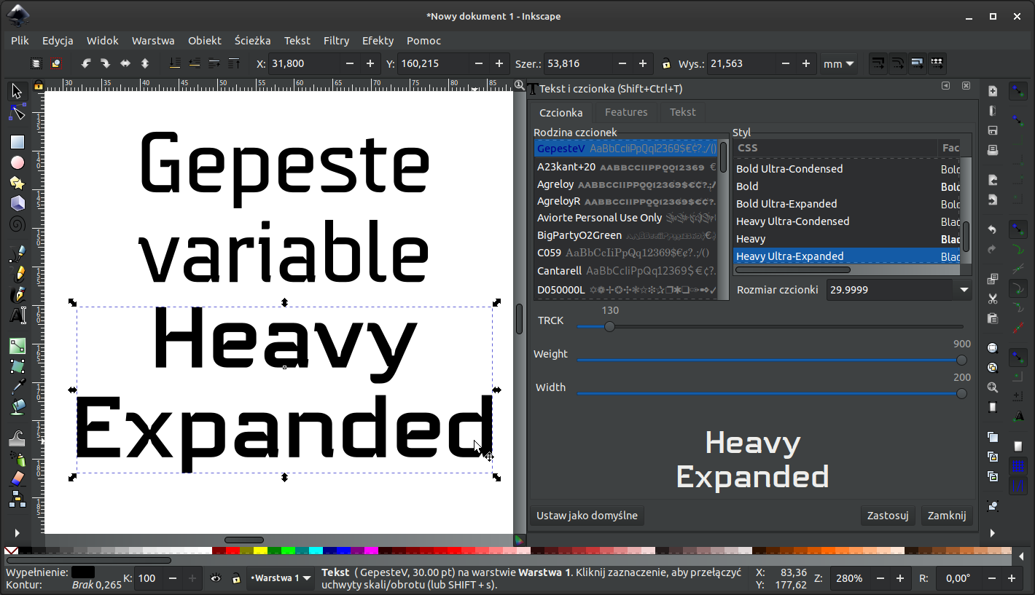Select the Spiral tool
The width and height of the screenshot is (1035, 595).
pos(17,224)
